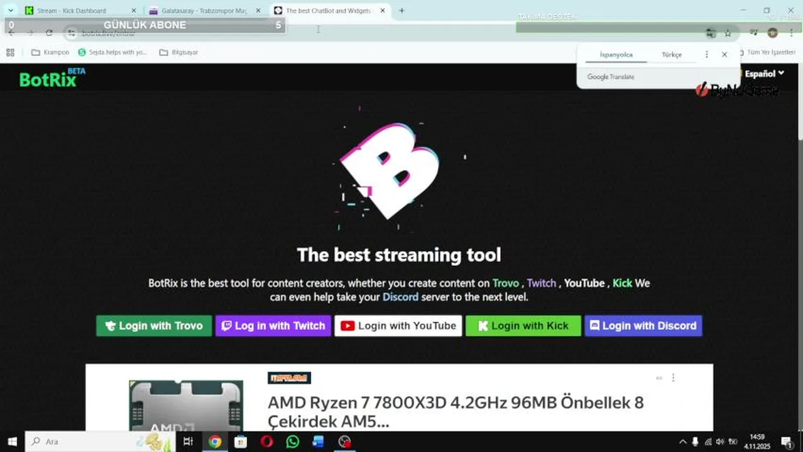Viewport: 803px width, 452px height.
Task: Open WhatsApp from the taskbar
Action: [x=292, y=441]
